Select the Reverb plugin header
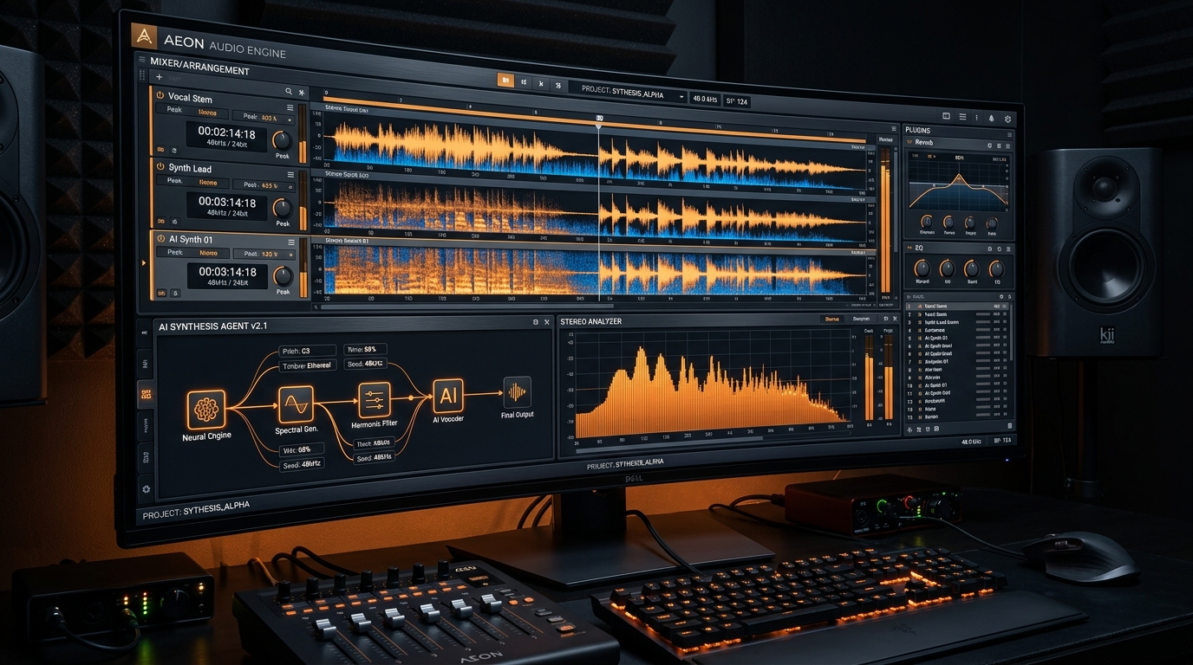The width and height of the screenshot is (1193, 665). [x=958, y=143]
